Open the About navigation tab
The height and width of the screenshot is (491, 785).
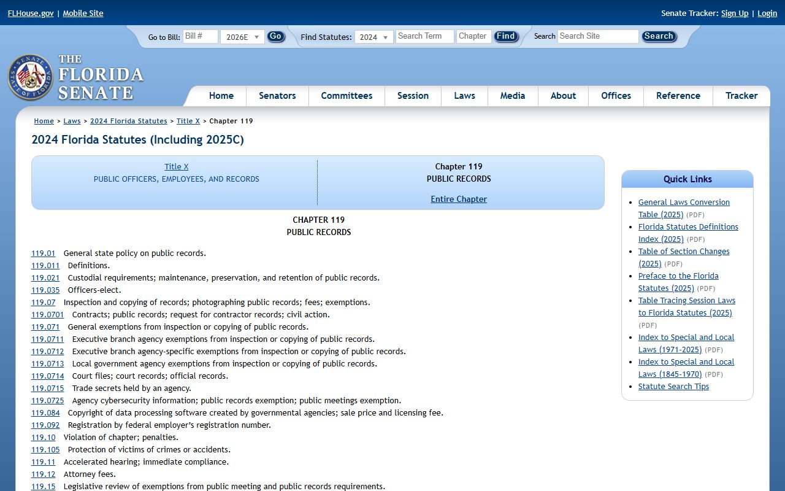[563, 96]
